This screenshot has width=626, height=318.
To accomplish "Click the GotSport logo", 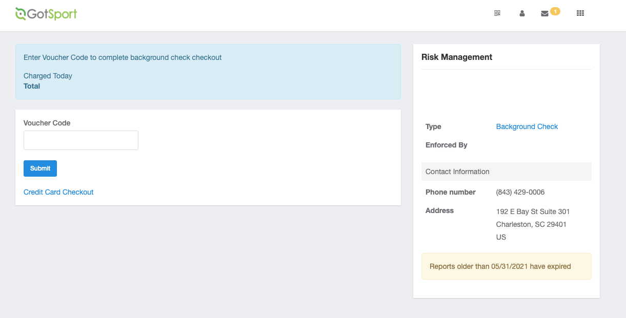I will pyautogui.click(x=46, y=14).
